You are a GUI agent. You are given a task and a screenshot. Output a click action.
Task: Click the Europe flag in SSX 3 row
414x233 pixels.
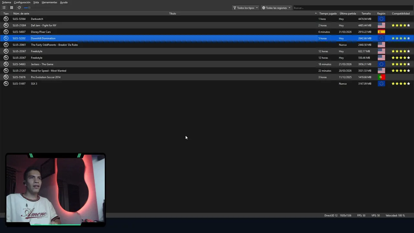pos(381,83)
